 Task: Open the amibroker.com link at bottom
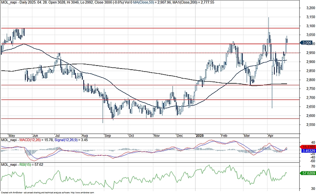[82, 193]
